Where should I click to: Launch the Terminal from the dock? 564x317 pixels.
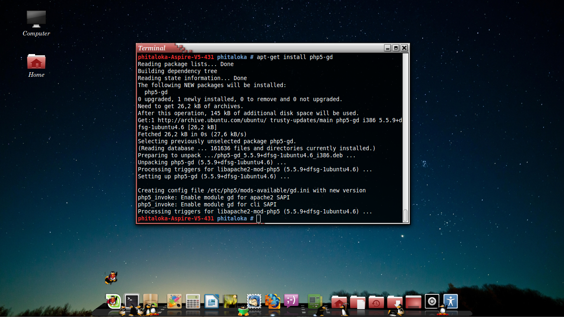[x=132, y=301]
